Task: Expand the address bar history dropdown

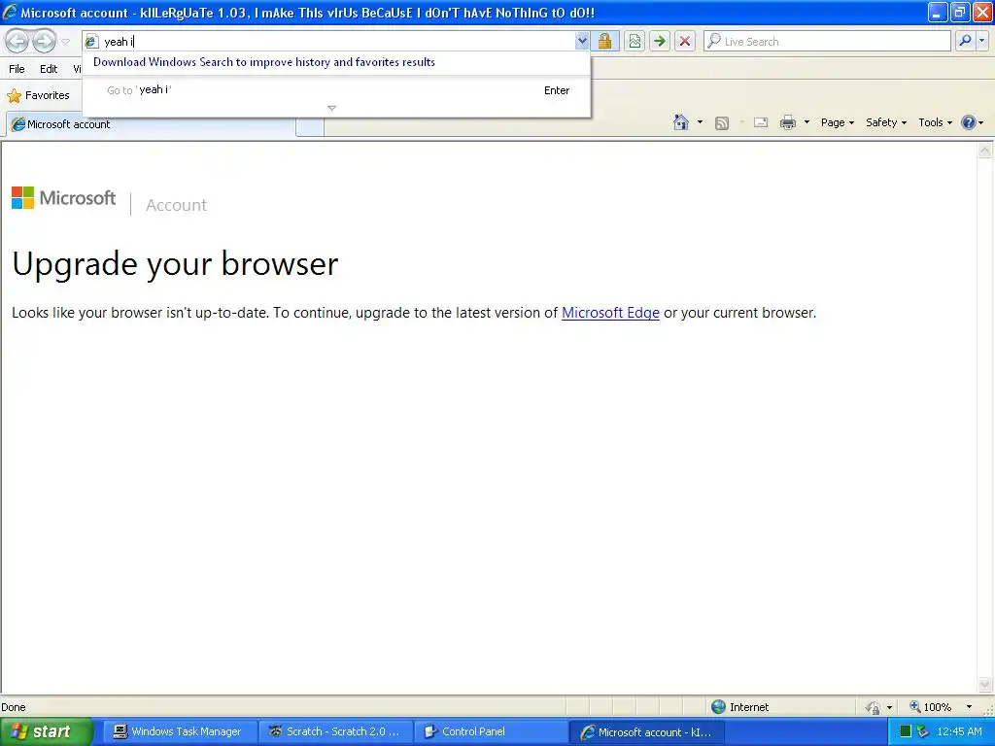Action: pos(582,41)
